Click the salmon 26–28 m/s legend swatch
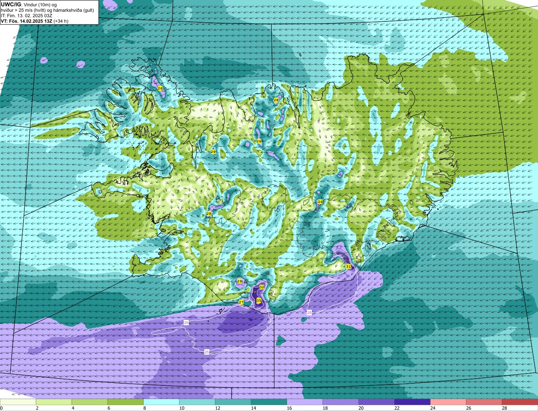The width and height of the screenshot is (538, 411). pyautogui.click(x=484, y=402)
